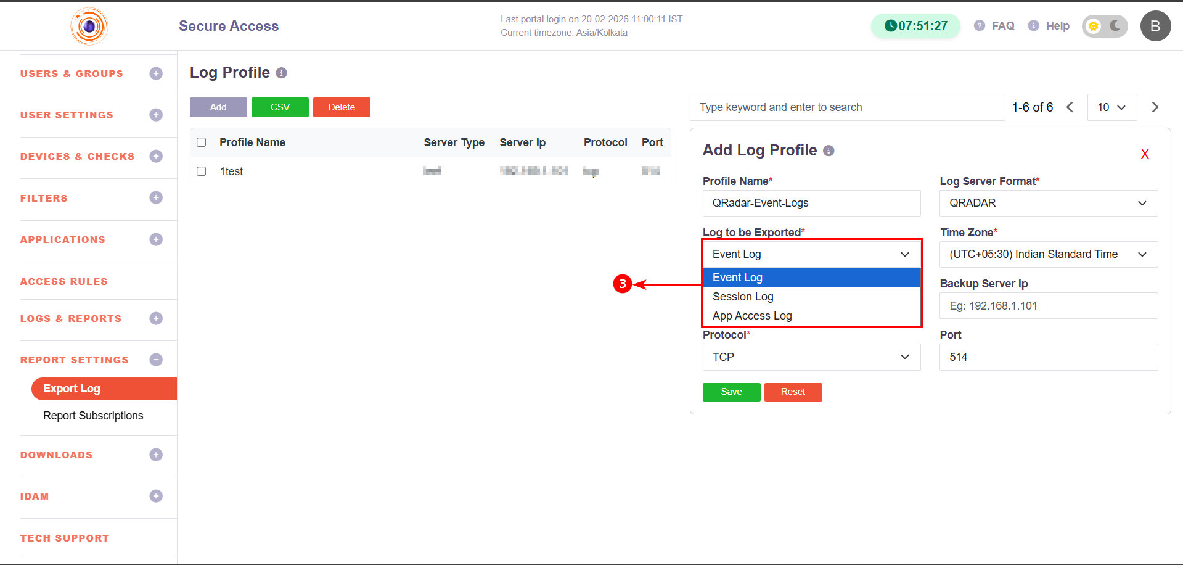Open the Time Zone dropdown
Screen dimensions: 1183x565
(1048, 254)
